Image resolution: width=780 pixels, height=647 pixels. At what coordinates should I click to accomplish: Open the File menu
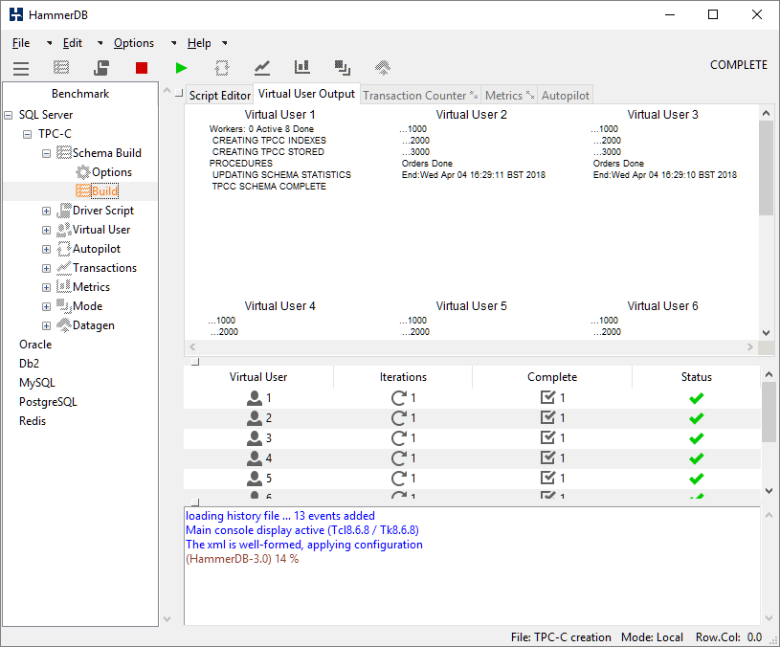click(x=21, y=43)
